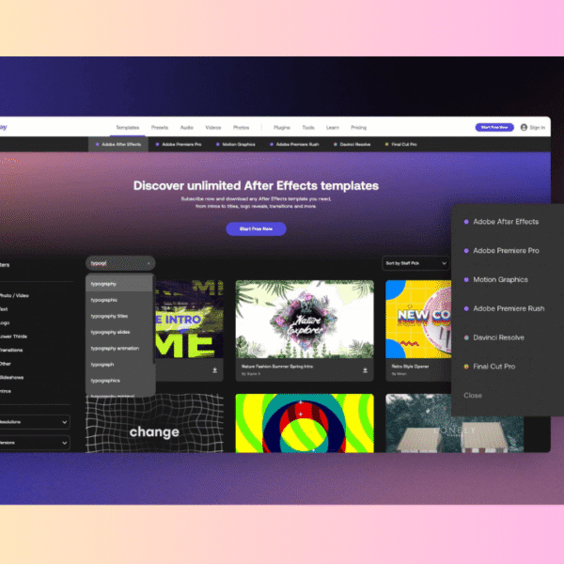
Task: Select Adobe Premiere Rush in subnav bar
Action: (294, 144)
